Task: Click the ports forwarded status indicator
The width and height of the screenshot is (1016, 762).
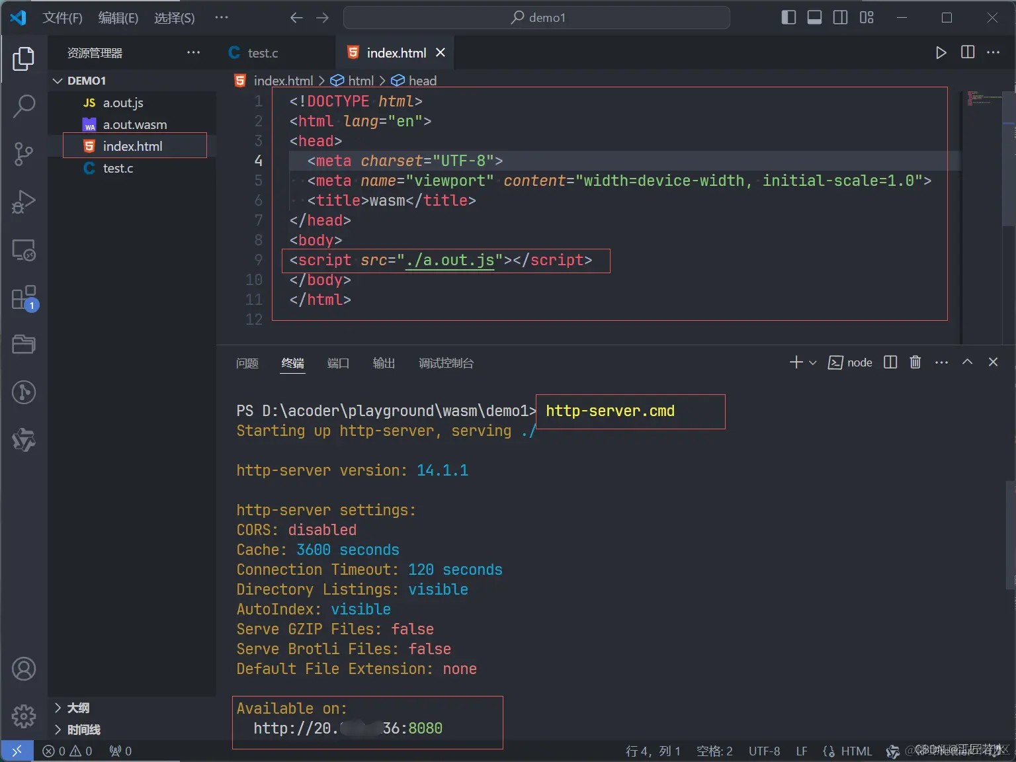Action: point(120,751)
